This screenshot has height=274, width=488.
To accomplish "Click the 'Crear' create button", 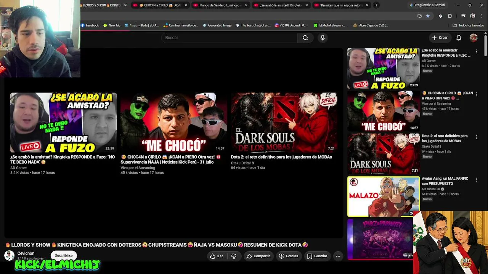I will tap(440, 38).
